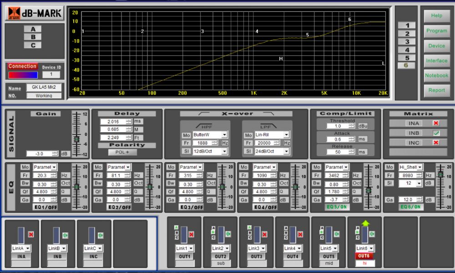Click the Gain fader slider handle
This screenshot has width=455, height=273.
[76, 139]
